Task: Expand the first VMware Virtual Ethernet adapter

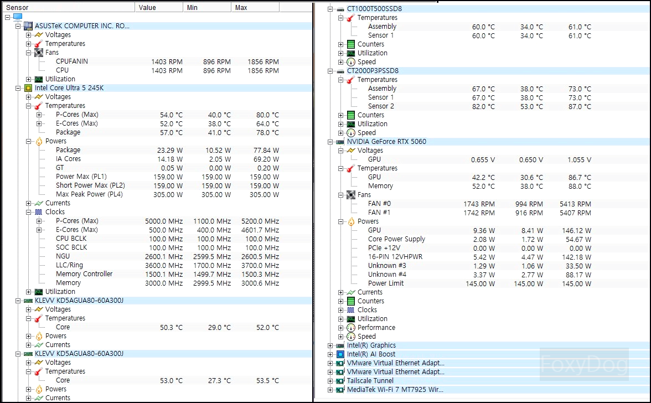Action: click(330, 363)
